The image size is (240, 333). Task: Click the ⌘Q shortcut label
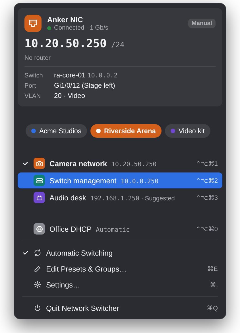coord(212,308)
